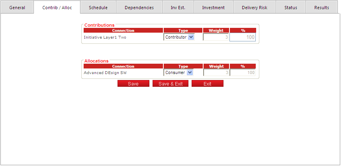
Task: Open the General tab
Action: (x=17, y=8)
